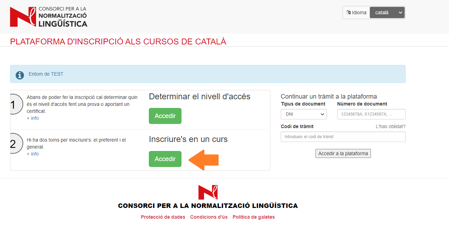Click the step 2 number circle
The image size is (449, 235).
14,144
